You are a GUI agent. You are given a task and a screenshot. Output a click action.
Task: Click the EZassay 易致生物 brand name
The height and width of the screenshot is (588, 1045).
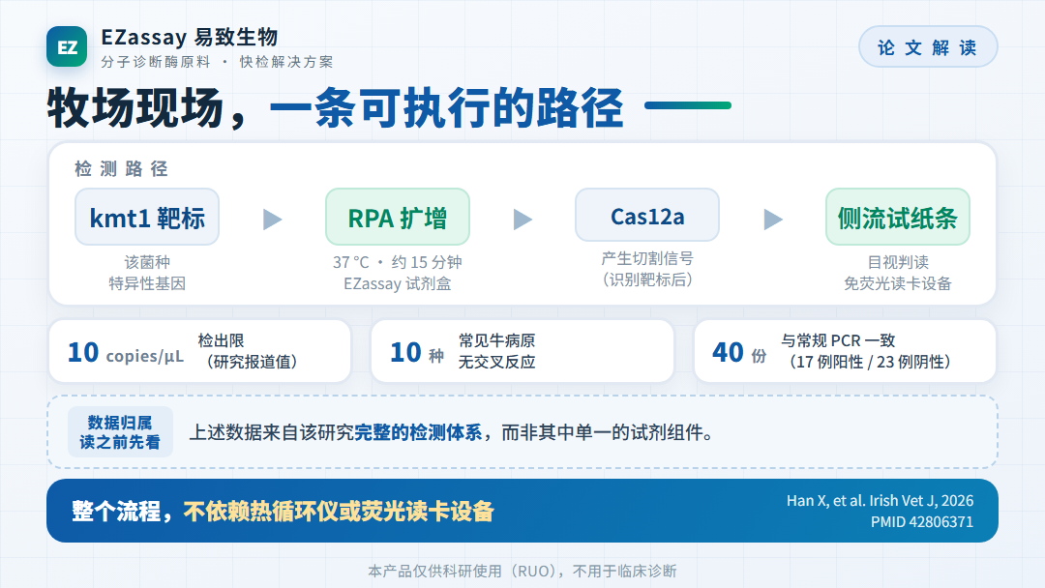tap(190, 38)
